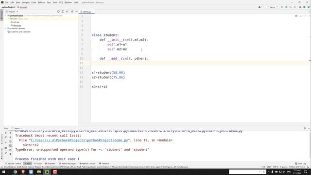Switch to demo.py editor tab
The width and height of the screenshot is (311, 175).
pos(86,12)
